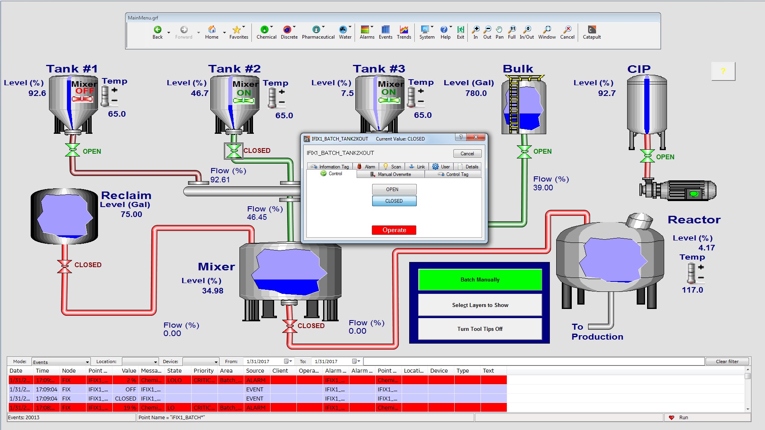Viewport: 765px width, 430px height.
Task: Click the Chemical toolbar icon
Action: 265,30
